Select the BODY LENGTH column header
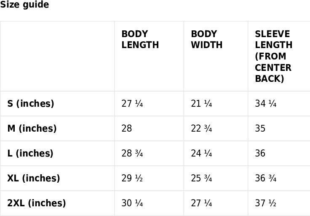 point(140,39)
